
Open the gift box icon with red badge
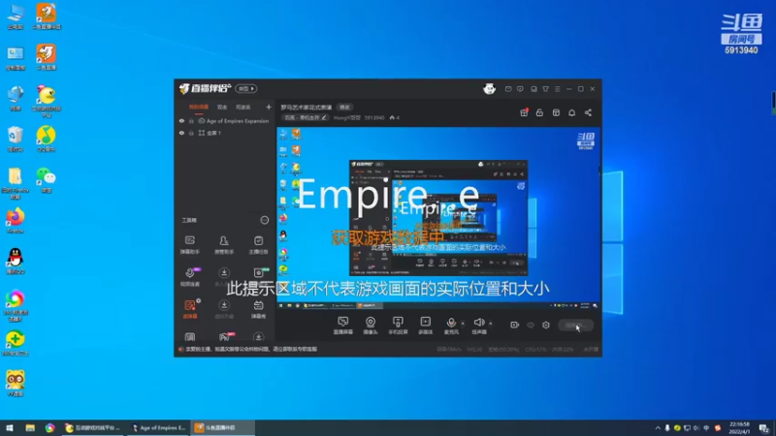coord(524,112)
